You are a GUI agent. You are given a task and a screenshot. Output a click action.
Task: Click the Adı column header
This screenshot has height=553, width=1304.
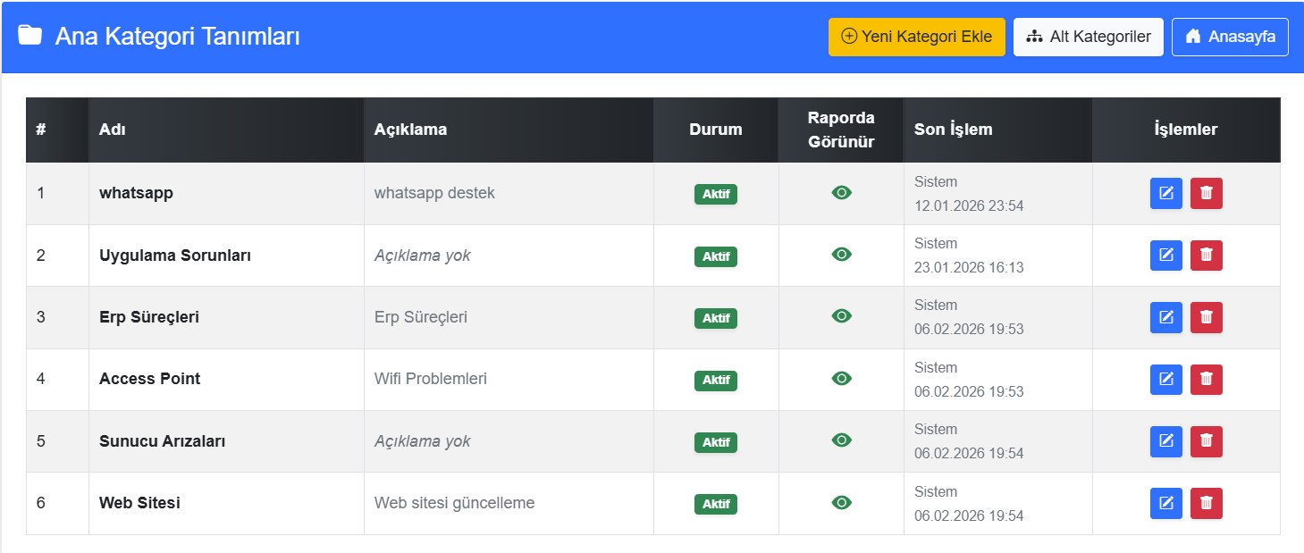[x=113, y=130]
